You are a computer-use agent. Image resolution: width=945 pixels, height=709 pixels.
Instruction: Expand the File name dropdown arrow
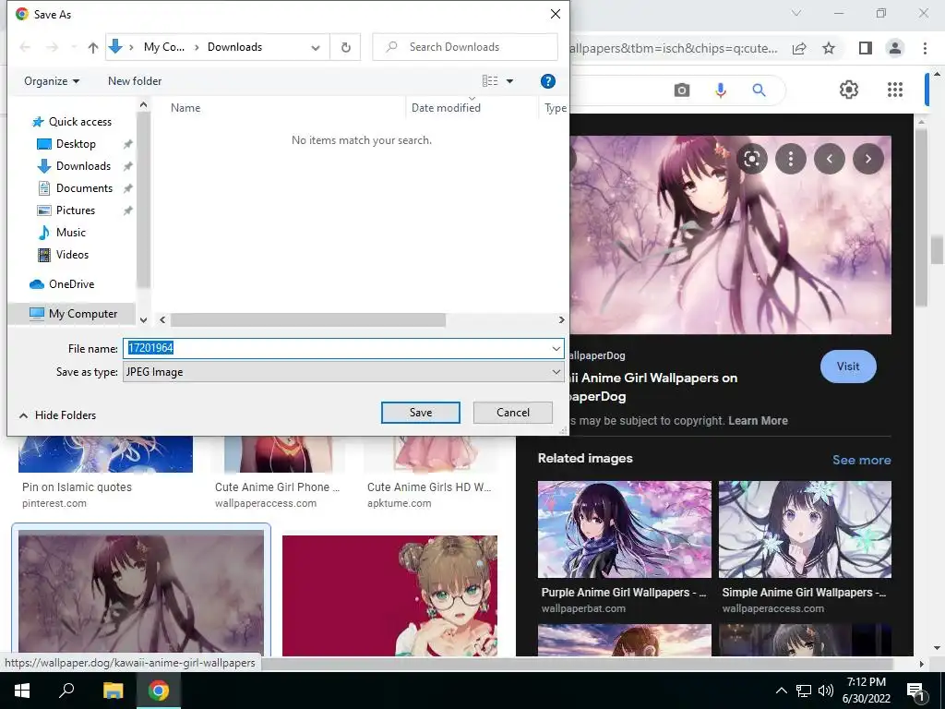coord(556,348)
